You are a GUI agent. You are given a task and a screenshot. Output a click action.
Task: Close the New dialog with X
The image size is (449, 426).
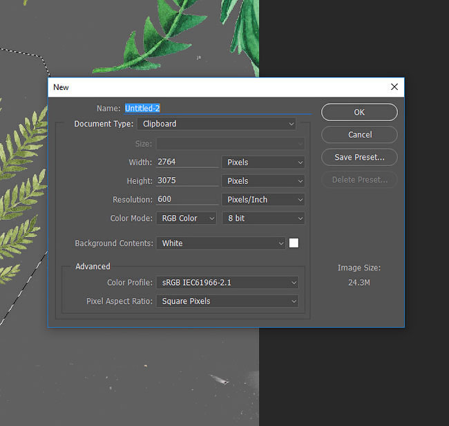click(x=394, y=87)
